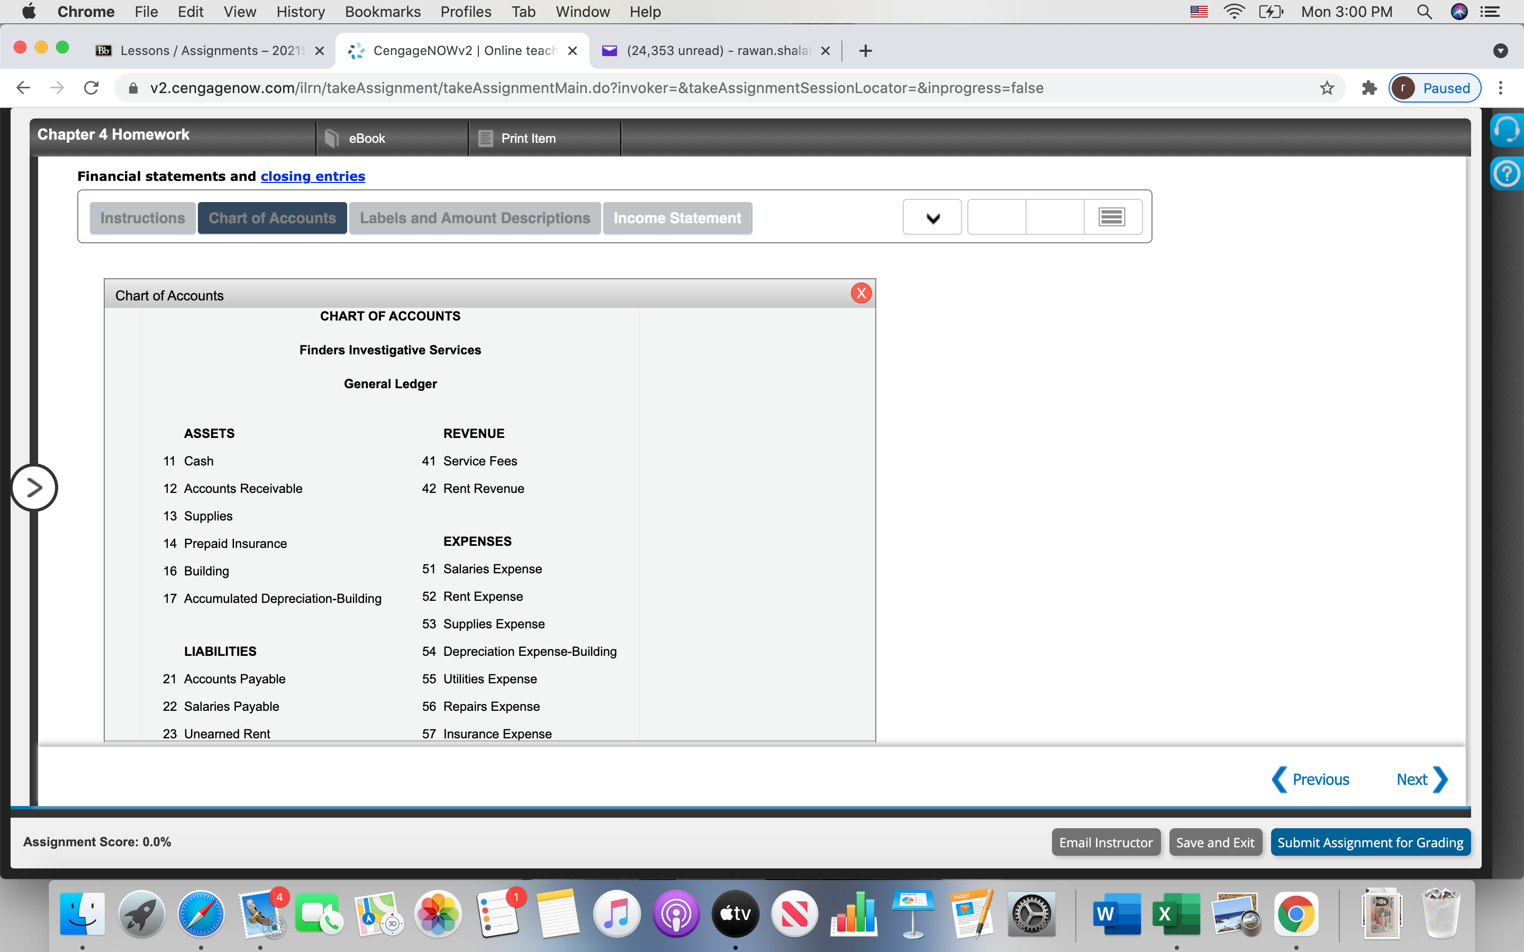Viewport: 1524px width, 952px height.
Task: Click the address bar URL field
Action: coord(596,88)
